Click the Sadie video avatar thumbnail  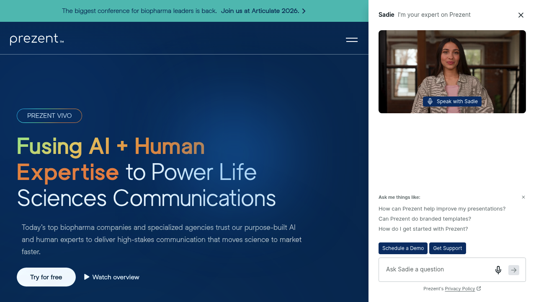(452, 72)
